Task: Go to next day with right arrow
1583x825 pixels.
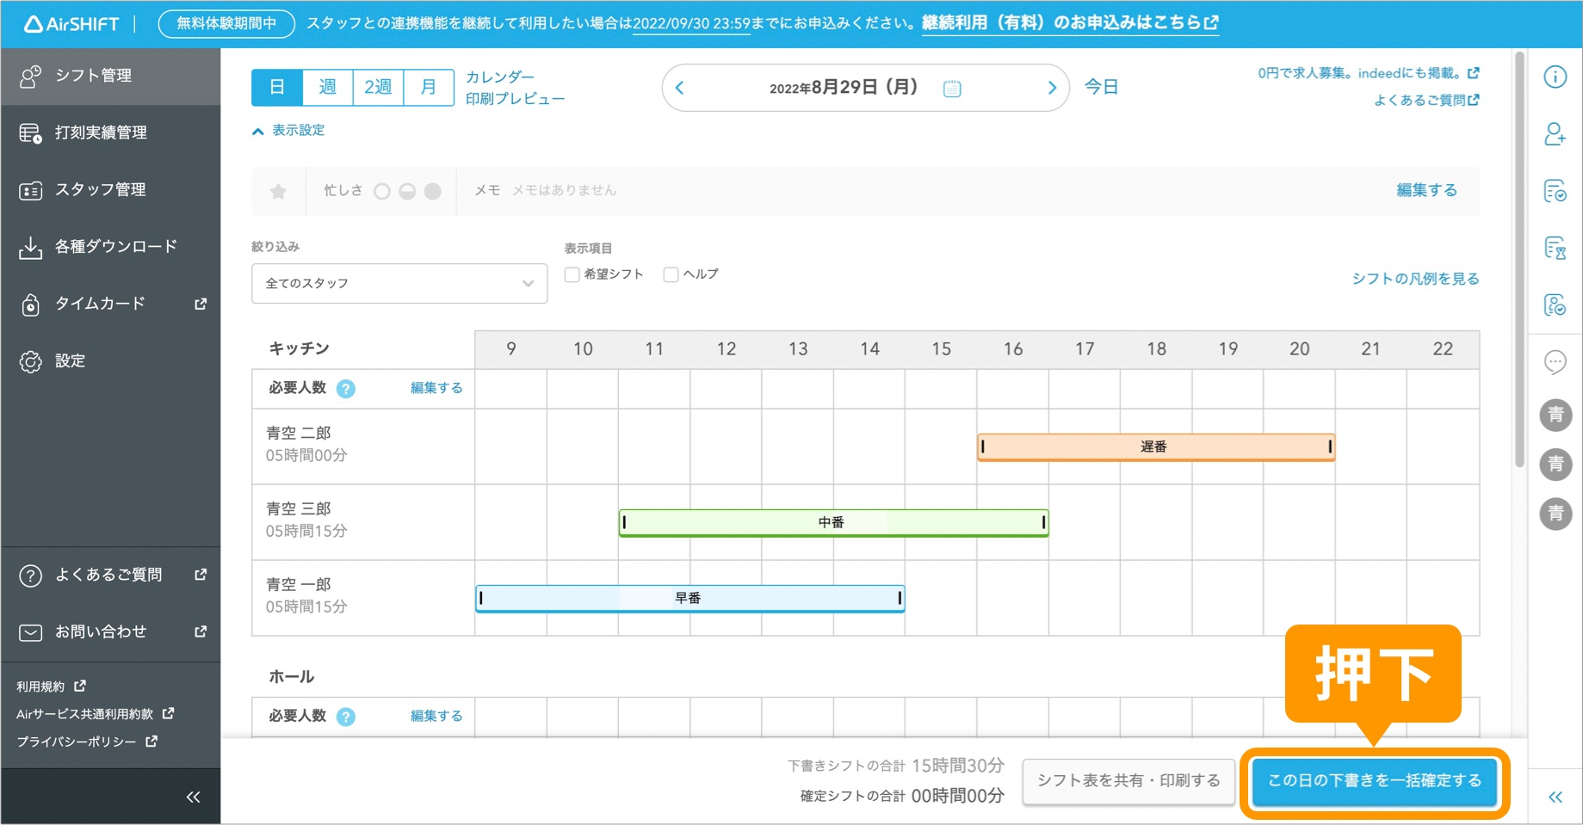Action: click(x=1051, y=88)
